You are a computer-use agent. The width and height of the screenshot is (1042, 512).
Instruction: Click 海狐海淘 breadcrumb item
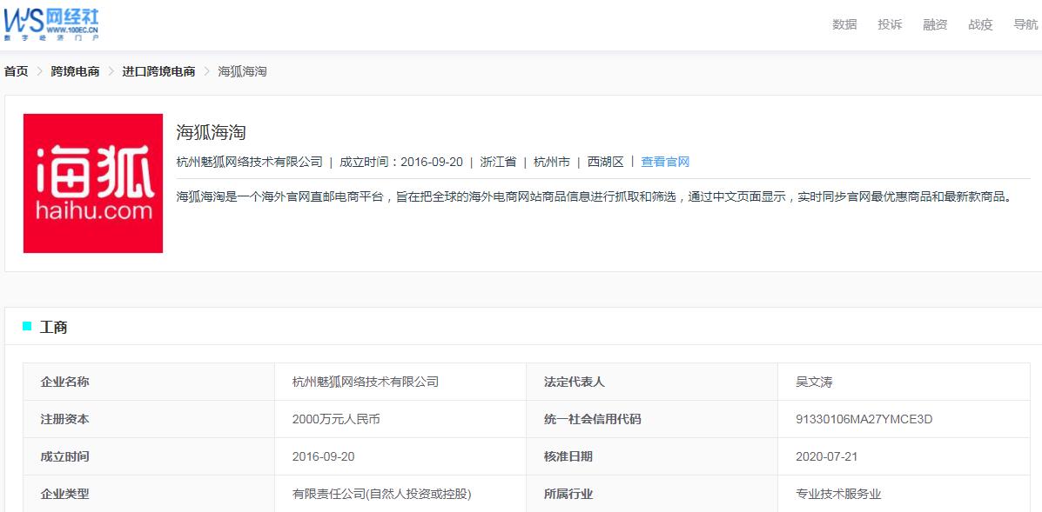pos(242,71)
